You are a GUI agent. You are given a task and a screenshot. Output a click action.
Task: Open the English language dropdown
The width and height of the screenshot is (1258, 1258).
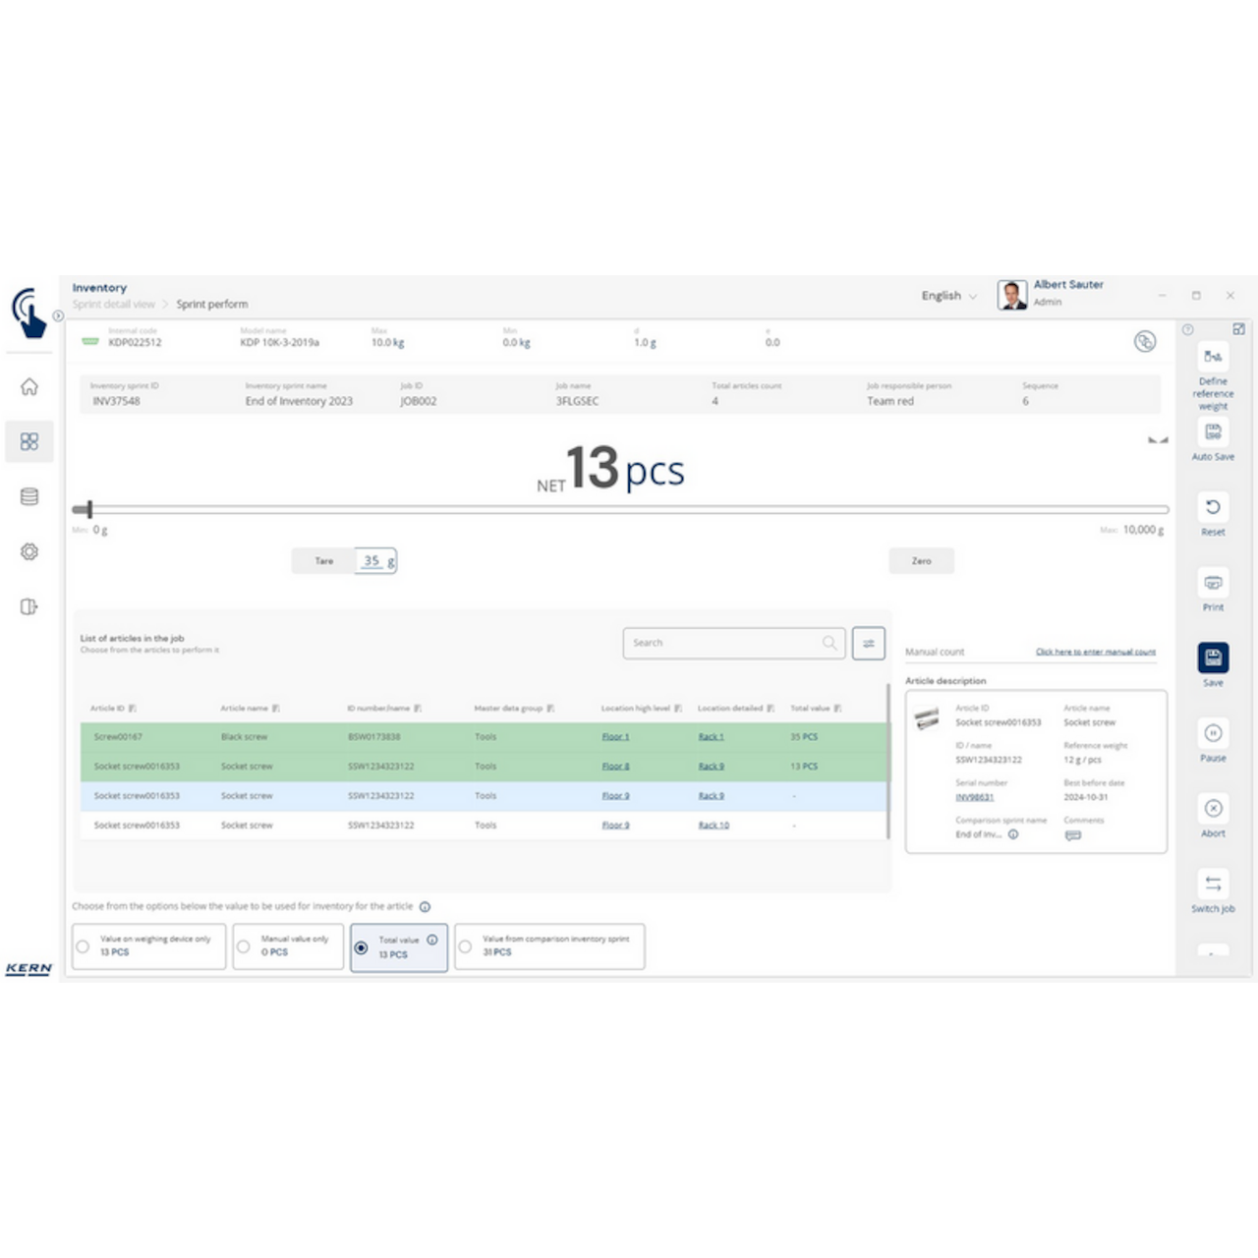point(946,295)
